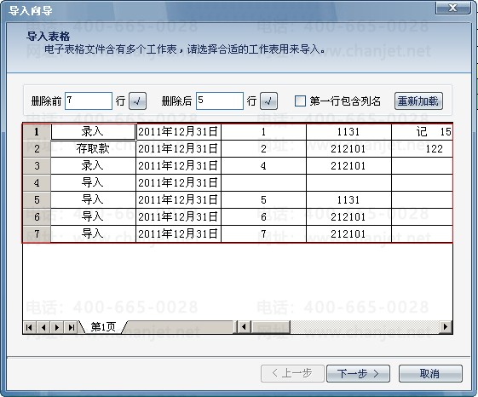
Task: Cancel the import wizard with 取消
Action: [430, 373]
